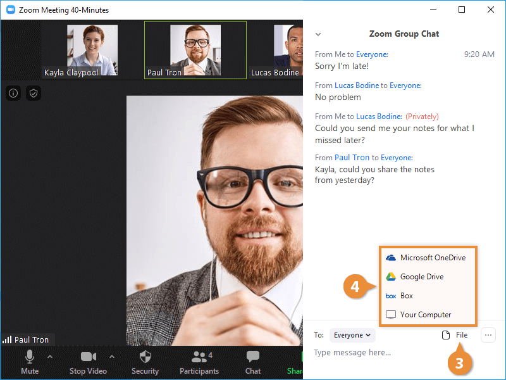Screen dimensions: 506x380
Task: Collapse the Zoom Group Chat chevron
Action: point(318,34)
